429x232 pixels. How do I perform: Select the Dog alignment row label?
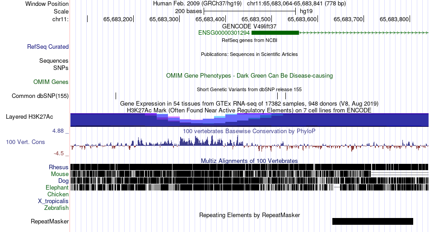tap(63, 181)
